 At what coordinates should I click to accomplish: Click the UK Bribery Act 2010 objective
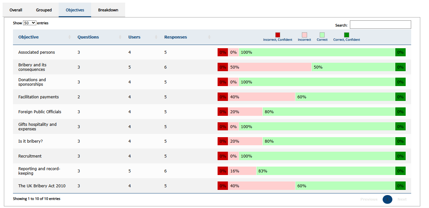[42, 186]
